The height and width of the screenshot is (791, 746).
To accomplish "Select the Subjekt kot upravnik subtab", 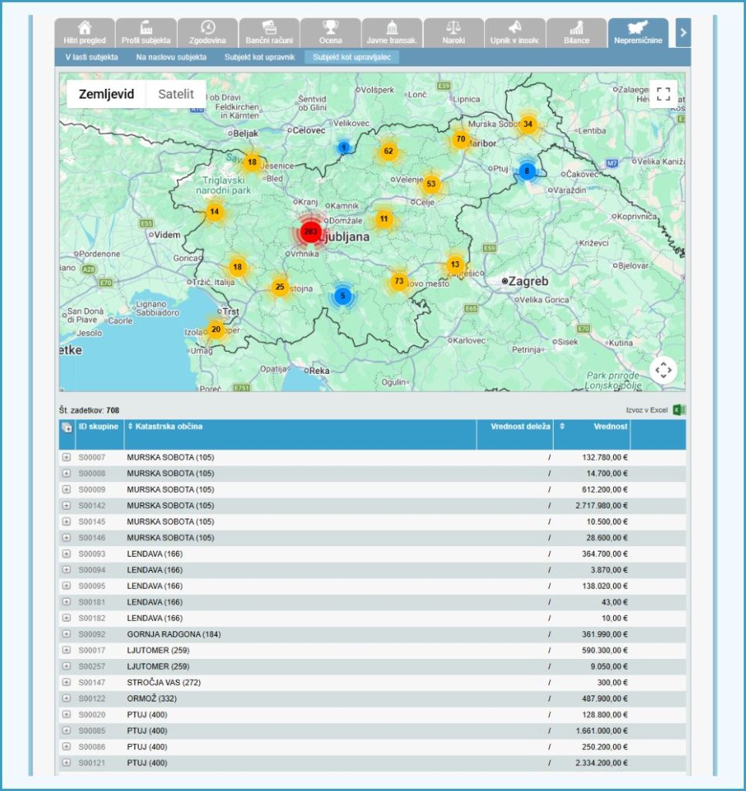I will point(259,57).
